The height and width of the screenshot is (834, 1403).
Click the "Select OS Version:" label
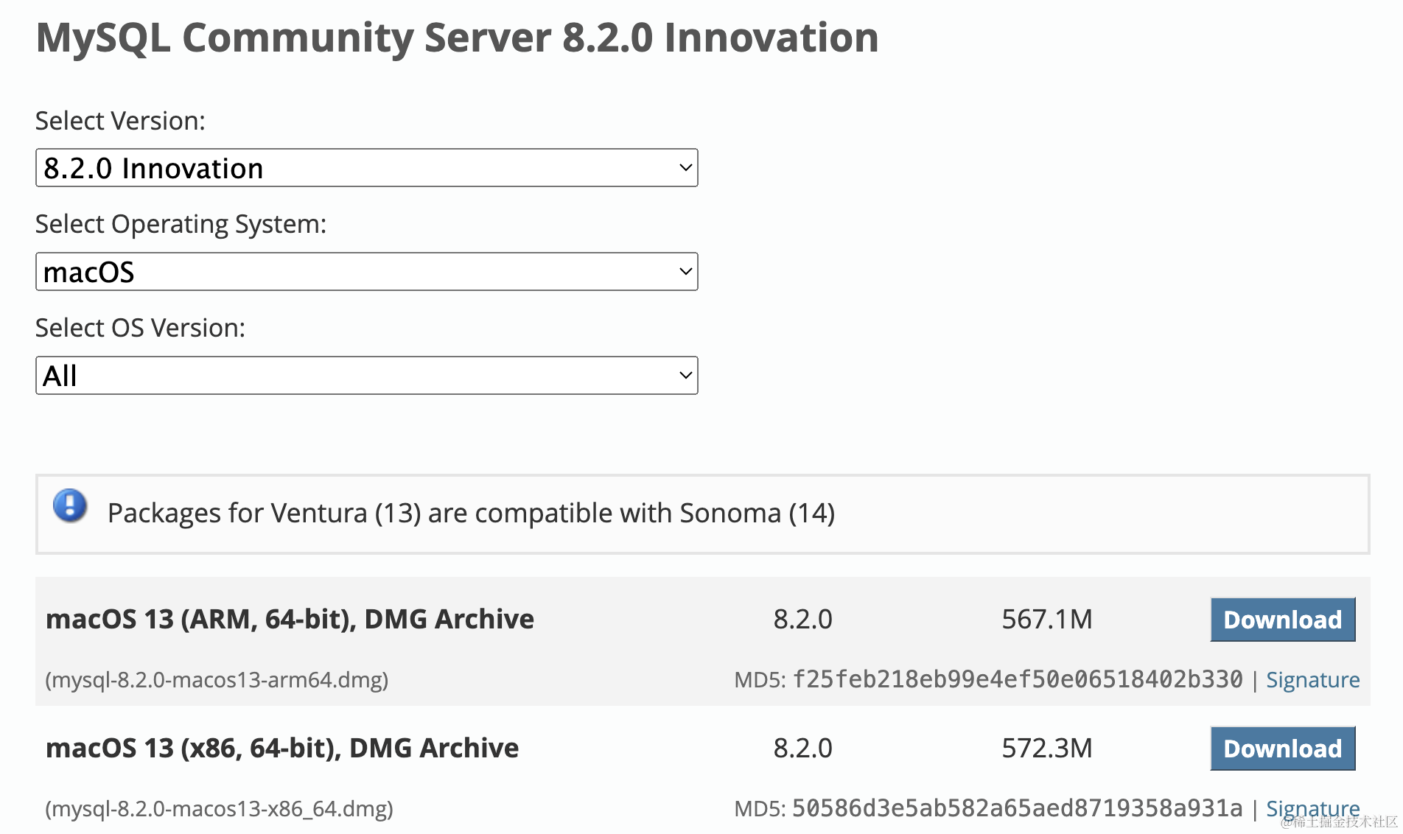[140, 328]
